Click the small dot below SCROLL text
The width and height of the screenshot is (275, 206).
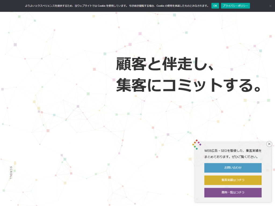[11, 200]
